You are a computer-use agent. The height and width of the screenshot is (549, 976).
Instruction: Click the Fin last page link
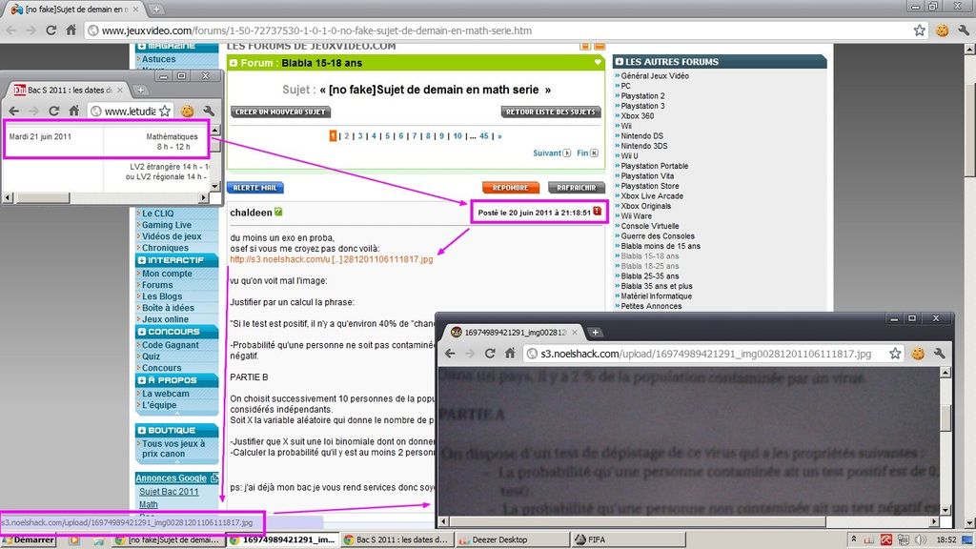coord(587,152)
